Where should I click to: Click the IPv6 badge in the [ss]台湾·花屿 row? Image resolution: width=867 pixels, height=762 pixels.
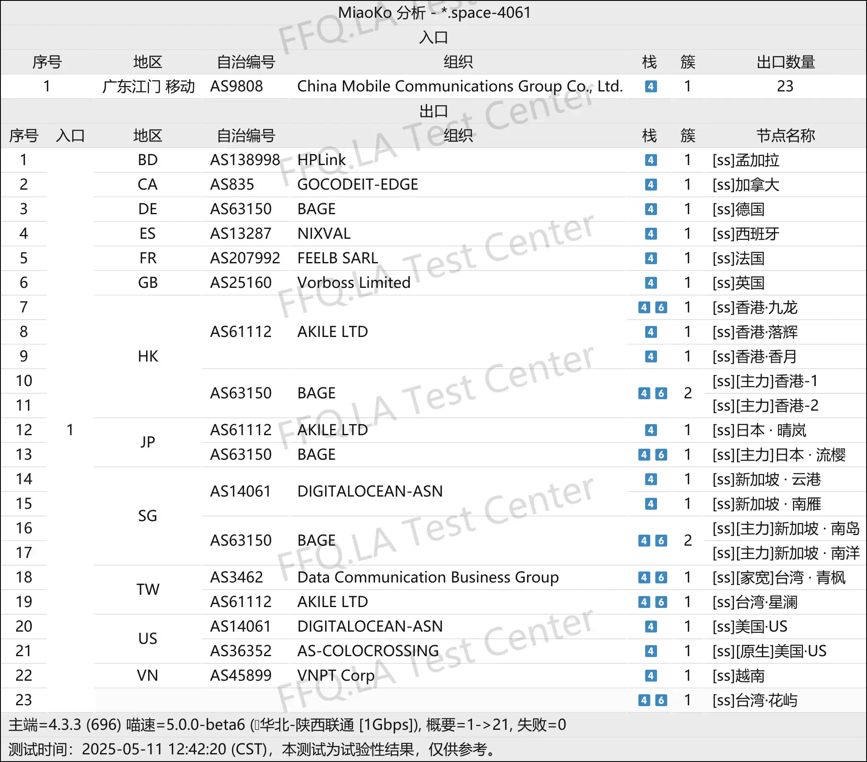[661, 701]
